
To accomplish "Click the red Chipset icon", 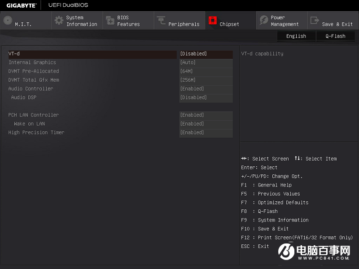I will click(x=212, y=21).
